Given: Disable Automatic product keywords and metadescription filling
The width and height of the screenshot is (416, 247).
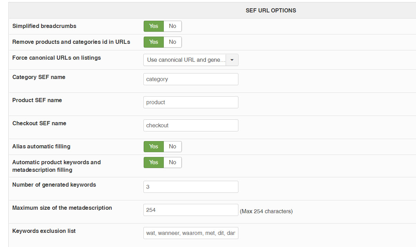Looking at the screenshot, I should [172, 162].
